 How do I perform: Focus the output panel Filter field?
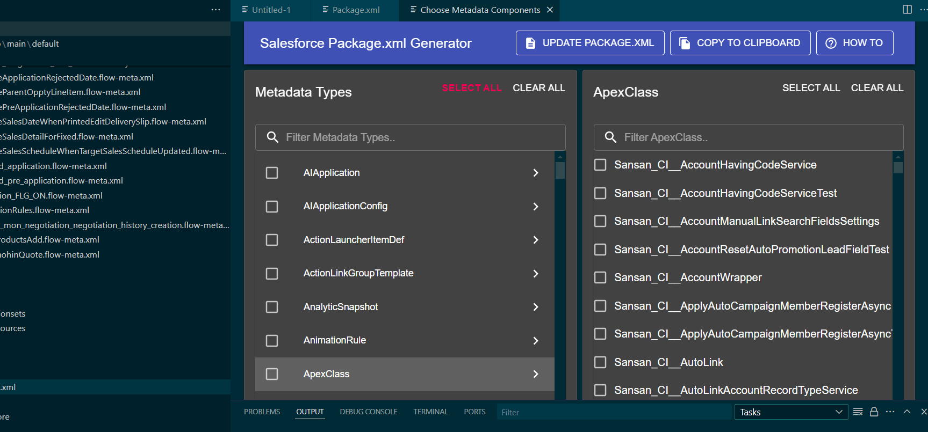613,412
